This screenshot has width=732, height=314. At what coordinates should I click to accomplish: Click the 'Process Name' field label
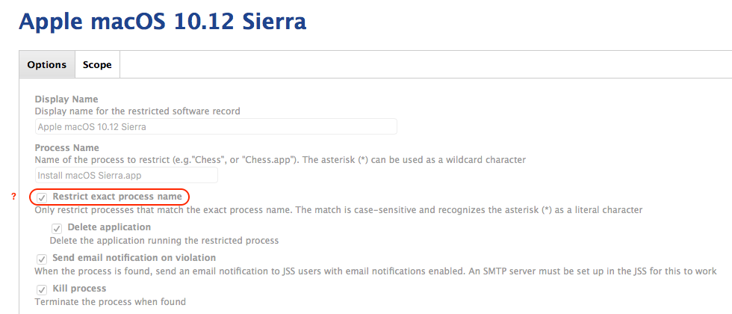[x=66, y=148]
